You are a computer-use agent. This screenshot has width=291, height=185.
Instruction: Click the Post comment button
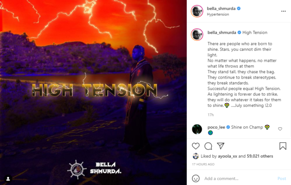281,179
